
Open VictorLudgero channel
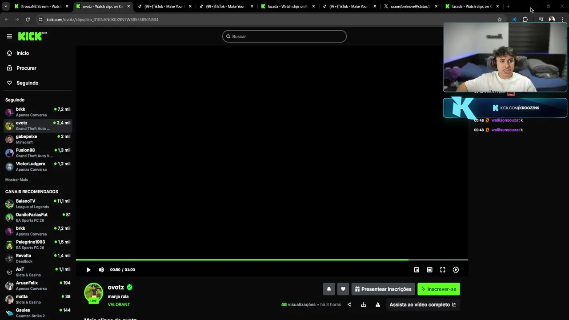click(x=38, y=167)
